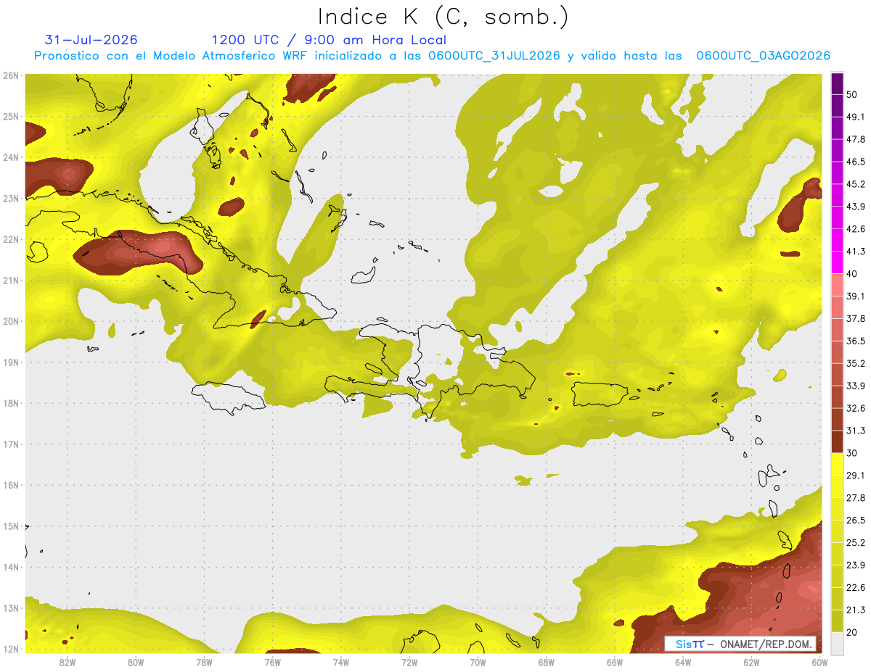Click longitude label "76W"

point(273,663)
